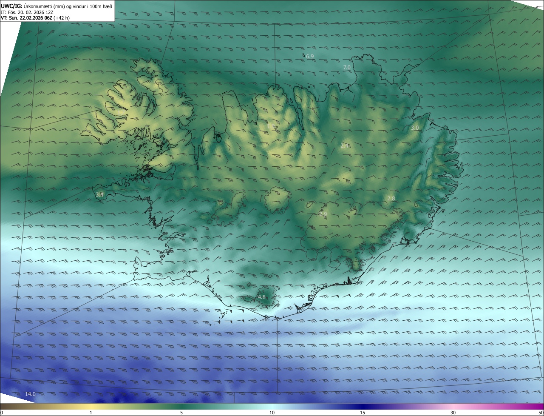544x416 pixels.
Task: Click the 3.0 value label in east Iceland
Action: [415, 128]
